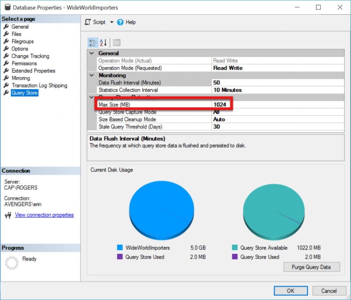This screenshot has height=300, width=351.
Task: Open the Transaction Log Shipping page
Action: 39,85
